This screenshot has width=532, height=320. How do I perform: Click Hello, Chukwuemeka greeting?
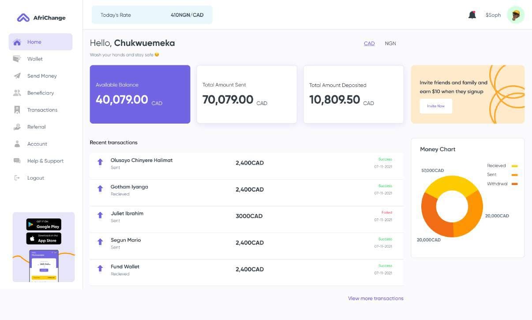(132, 43)
